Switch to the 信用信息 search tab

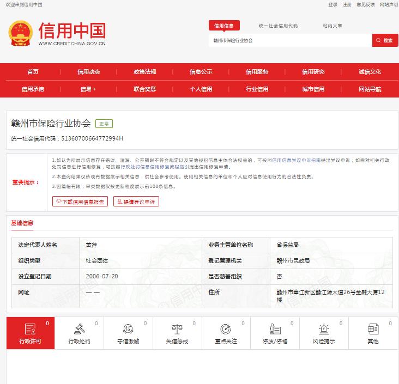pyautogui.click(x=224, y=26)
